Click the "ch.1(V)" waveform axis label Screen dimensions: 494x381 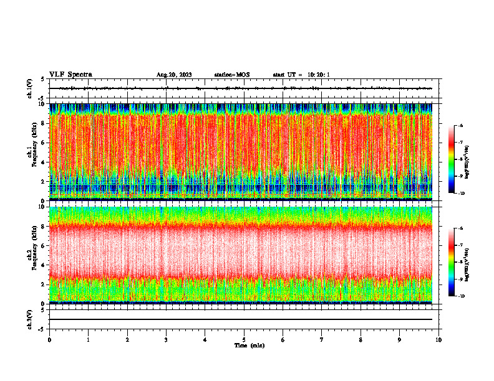30,88
